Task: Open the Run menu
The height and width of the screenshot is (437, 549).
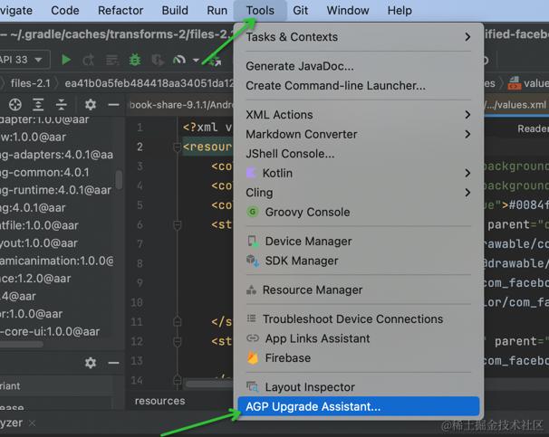Action: point(217,11)
